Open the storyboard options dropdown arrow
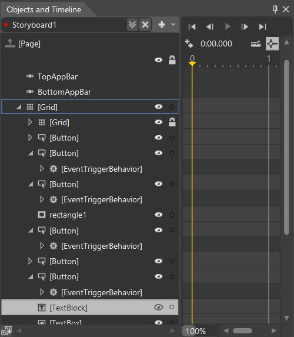 (173, 25)
